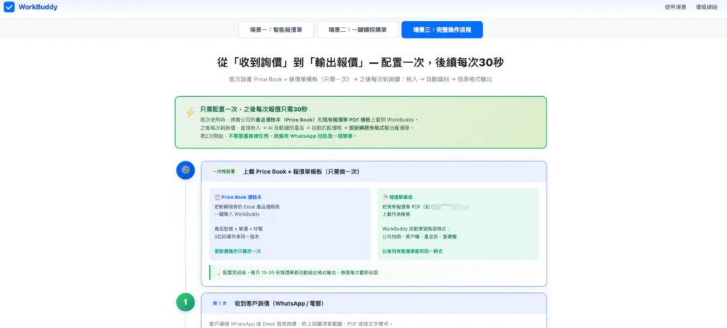The height and width of the screenshot is (328, 727).
Task: Click the line 上載作為模板
Action: coord(397,214)
